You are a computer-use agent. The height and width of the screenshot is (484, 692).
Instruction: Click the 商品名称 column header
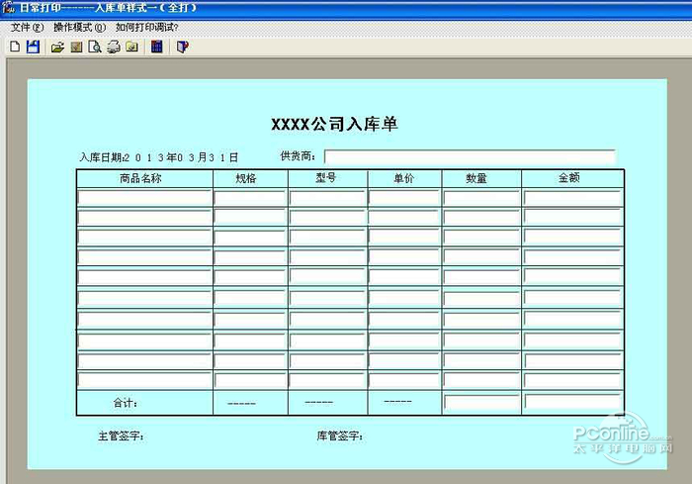tap(140, 178)
